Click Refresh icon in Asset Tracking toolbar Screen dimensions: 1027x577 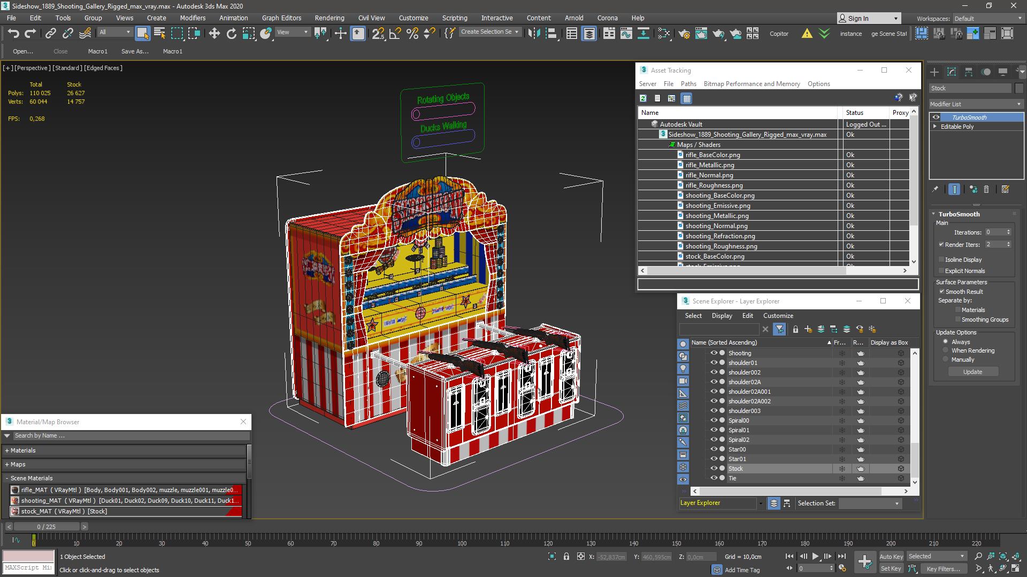(643, 98)
